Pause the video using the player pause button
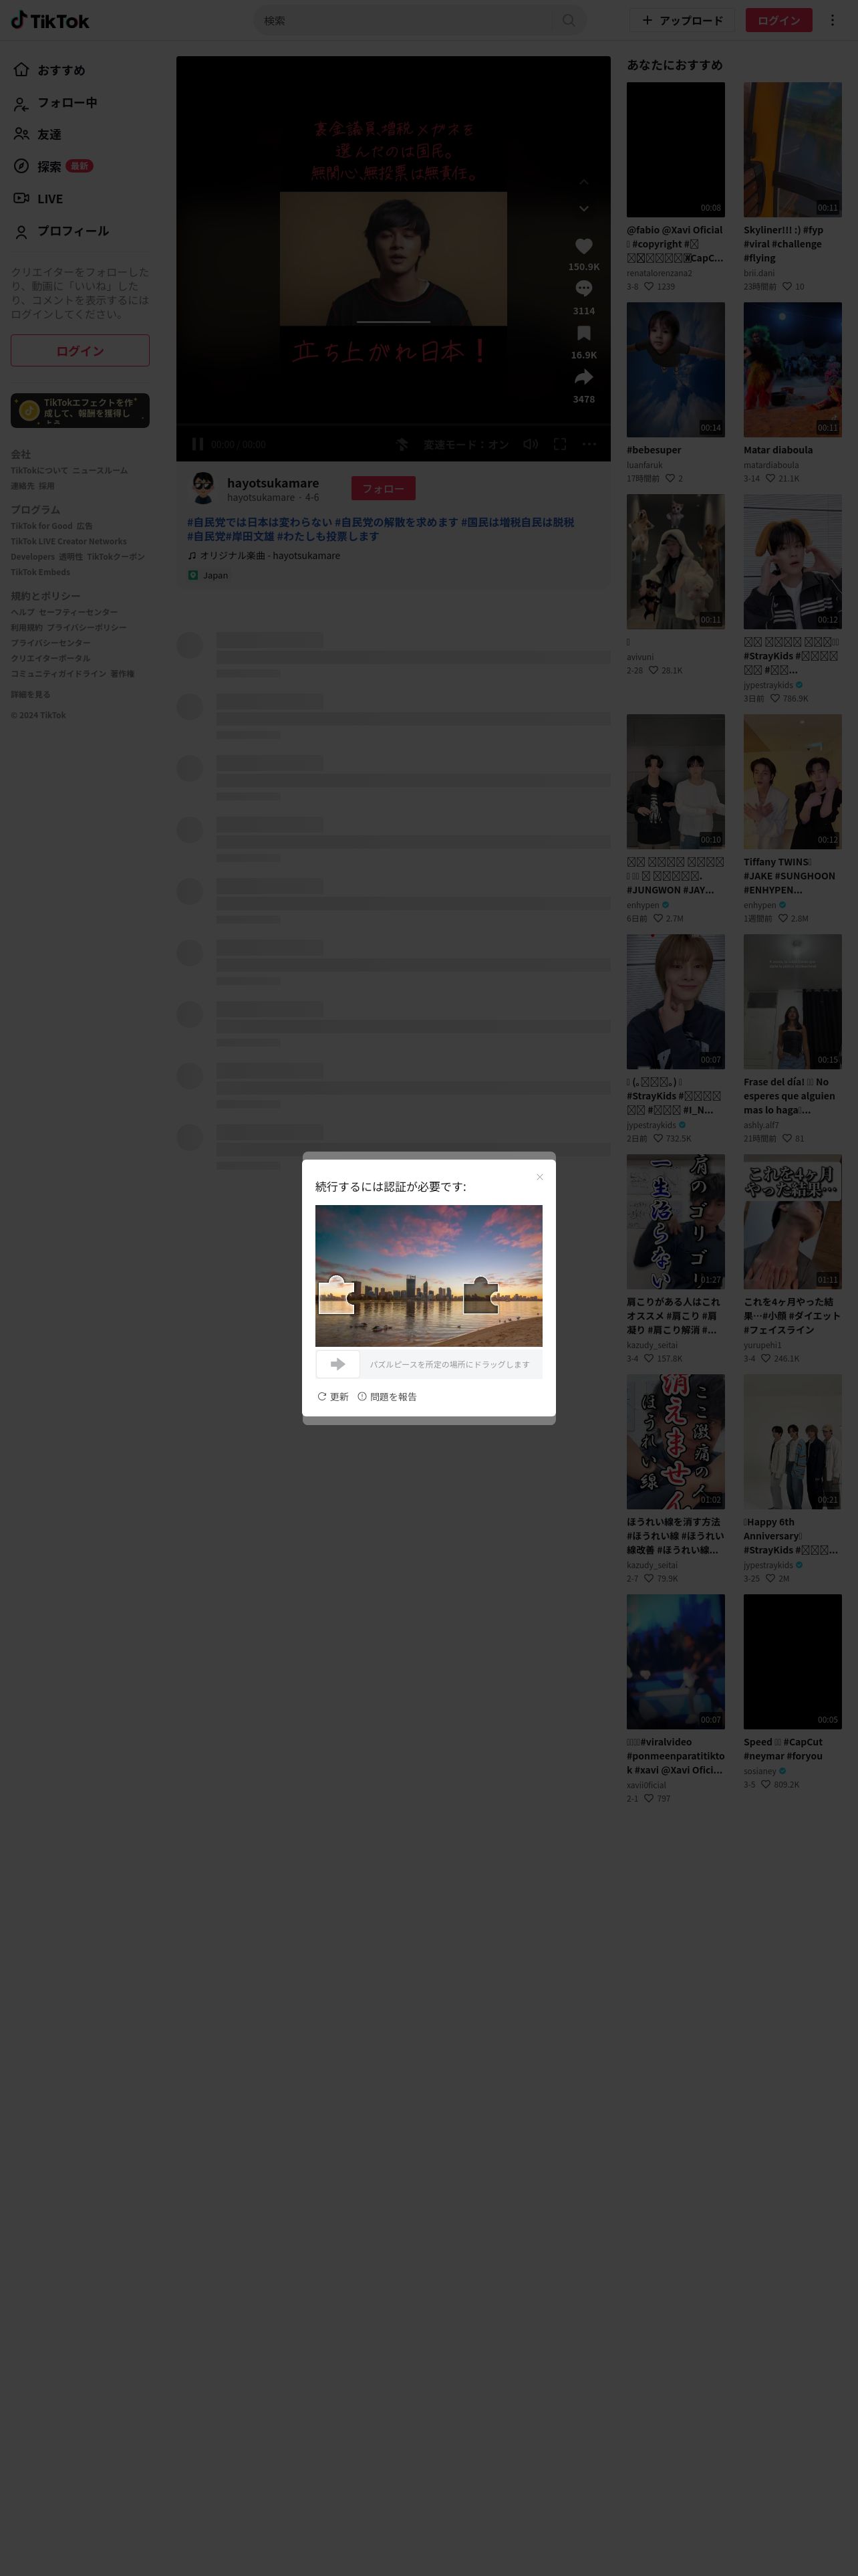The height and width of the screenshot is (2576, 858). pyautogui.click(x=198, y=444)
